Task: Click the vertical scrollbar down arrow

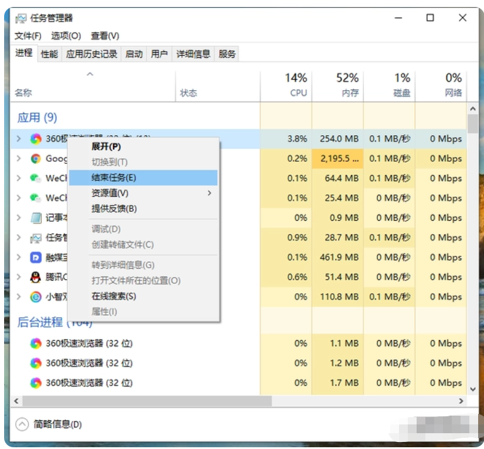Action: tap(473, 388)
